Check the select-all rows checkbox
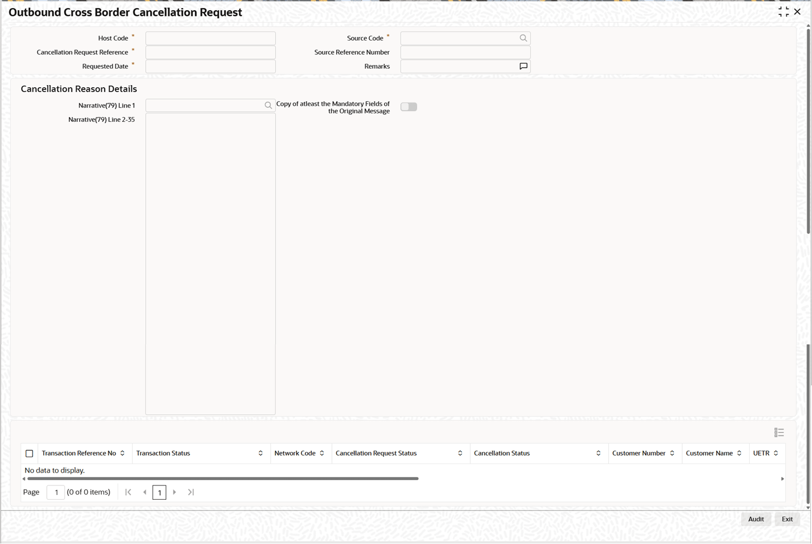This screenshot has width=812, height=544. click(29, 454)
